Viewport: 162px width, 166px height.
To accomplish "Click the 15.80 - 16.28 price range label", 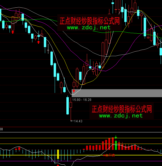I will (x=82, y=100).
